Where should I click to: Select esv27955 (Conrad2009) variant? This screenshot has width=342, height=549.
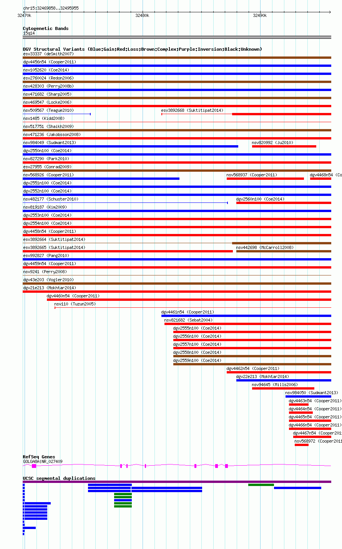pyautogui.click(x=177, y=171)
